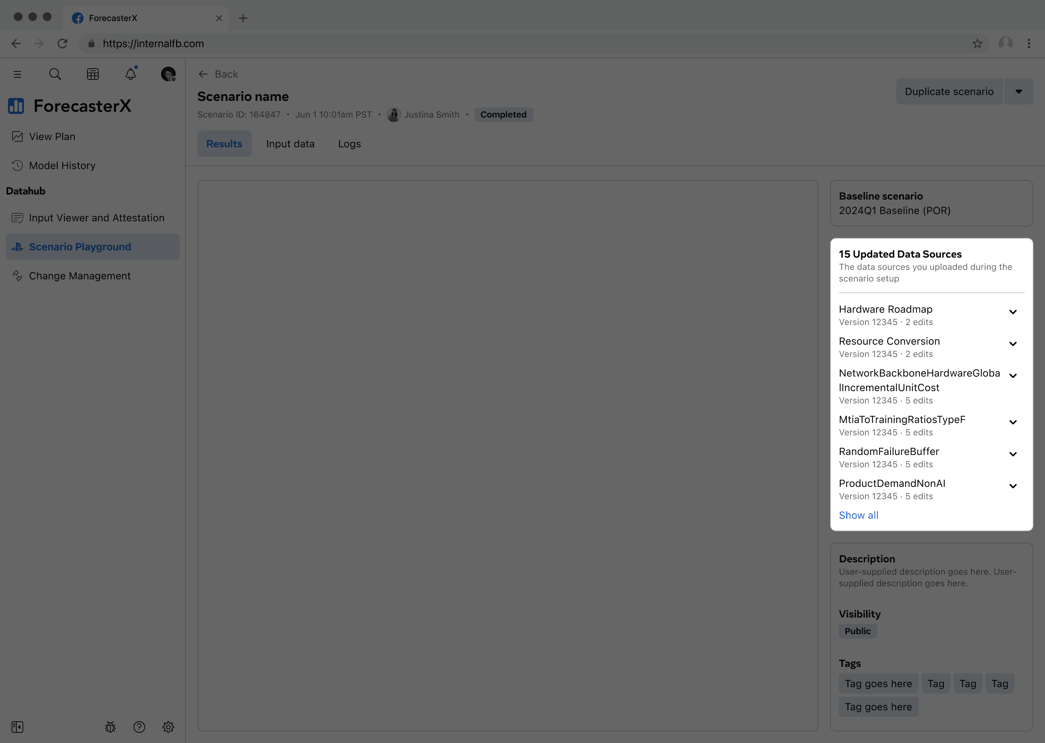Click the 'Scenario name' title
The width and height of the screenshot is (1045, 743).
click(243, 97)
